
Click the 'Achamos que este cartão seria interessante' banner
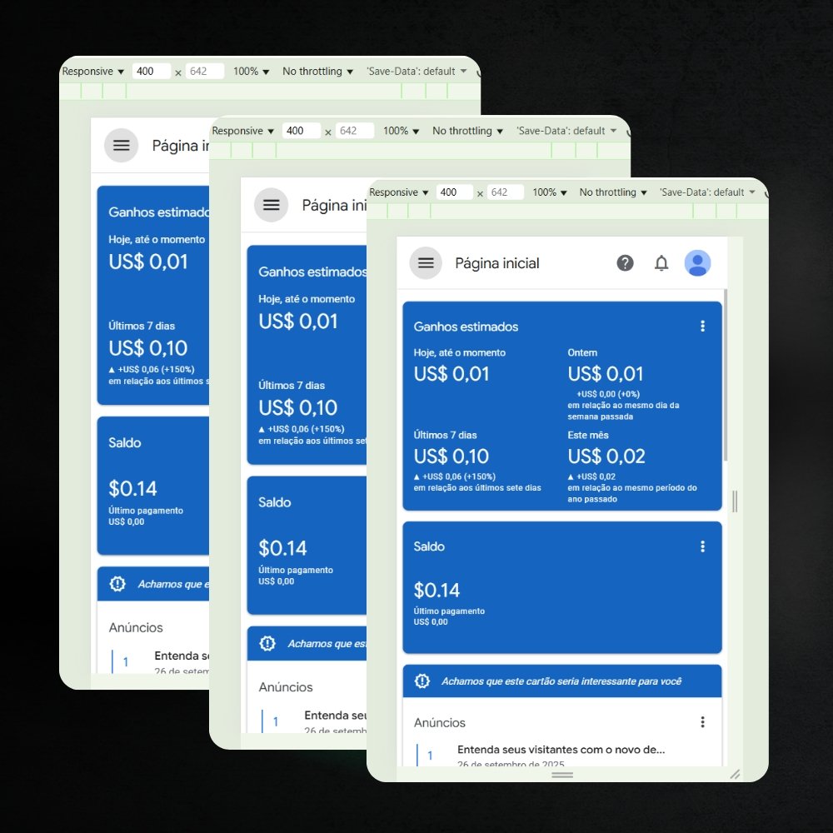coord(561,681)
